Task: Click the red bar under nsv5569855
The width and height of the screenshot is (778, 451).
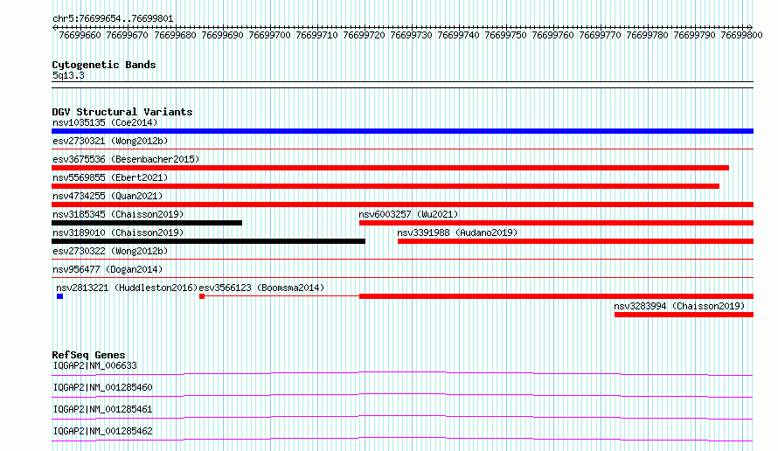Action: [x=386, y=186]
